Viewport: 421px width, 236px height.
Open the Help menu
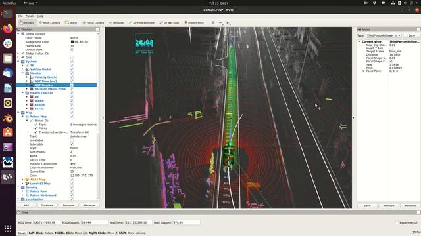click(40, 16)
